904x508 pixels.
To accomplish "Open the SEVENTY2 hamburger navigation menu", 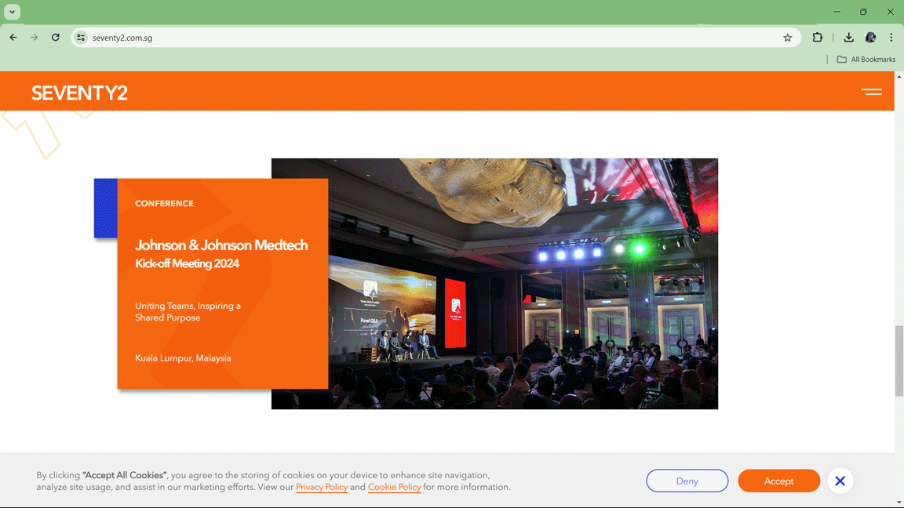I will [x=872, y=92].
